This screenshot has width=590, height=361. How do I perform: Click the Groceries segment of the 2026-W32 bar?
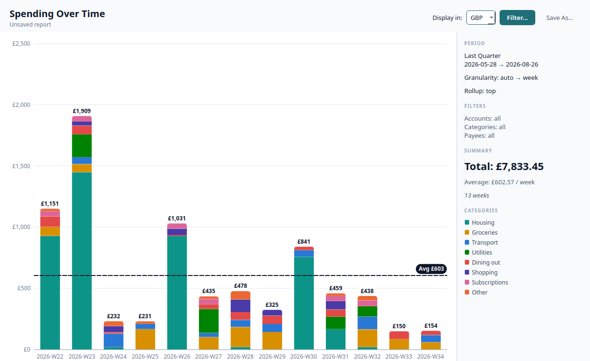click(367, 338)
